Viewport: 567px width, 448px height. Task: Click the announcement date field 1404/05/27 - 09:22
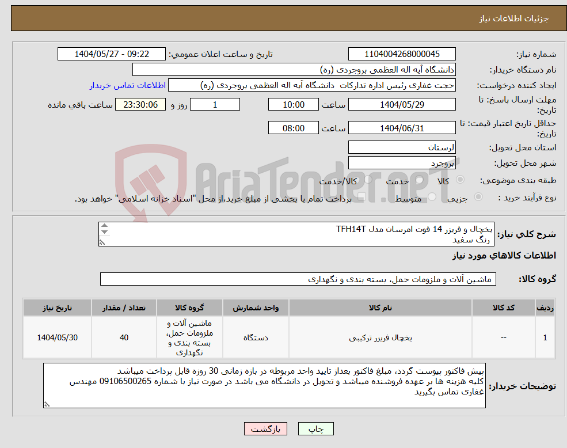point(111,54)
